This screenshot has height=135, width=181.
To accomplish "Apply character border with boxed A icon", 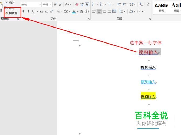I will (87, 4).
